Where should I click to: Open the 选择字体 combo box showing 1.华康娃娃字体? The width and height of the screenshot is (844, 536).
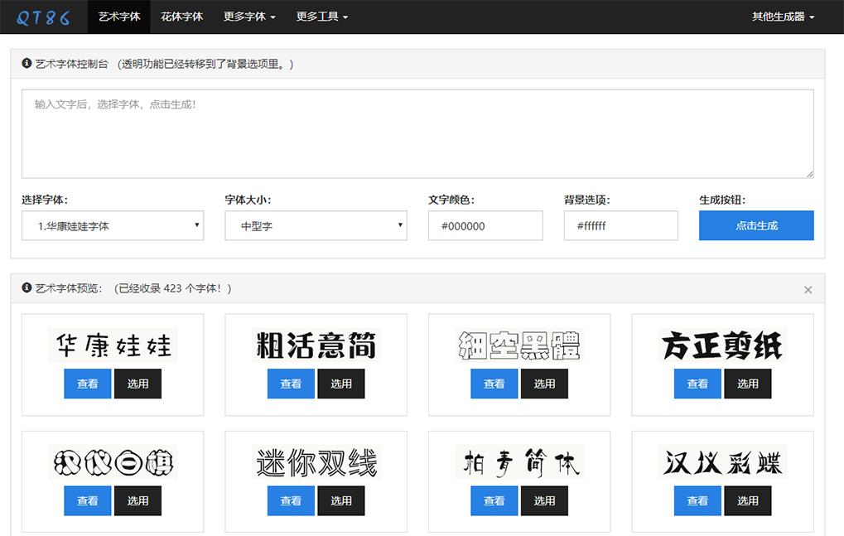click(113, 225)
